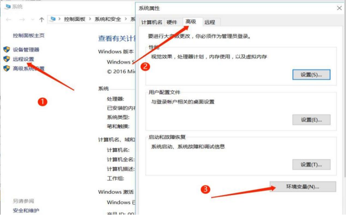This screenshot has height=215, width=346.
Task: Click shield icon beside 设备管理器
Action: [x=7, y=49]
